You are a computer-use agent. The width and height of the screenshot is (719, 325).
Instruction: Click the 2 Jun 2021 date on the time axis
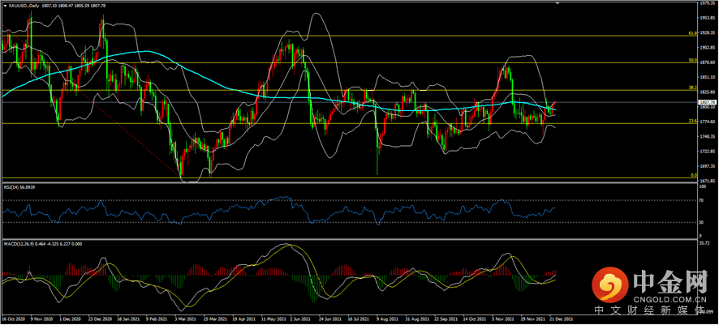[299, 320]
